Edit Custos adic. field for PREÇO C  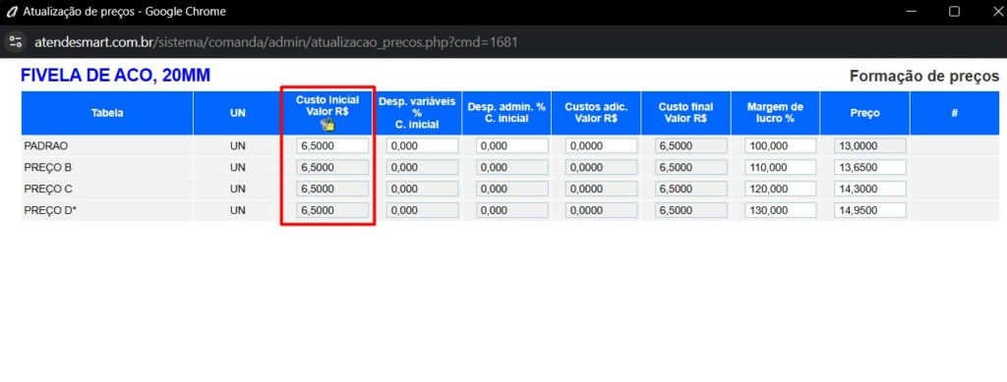[602, 189]
